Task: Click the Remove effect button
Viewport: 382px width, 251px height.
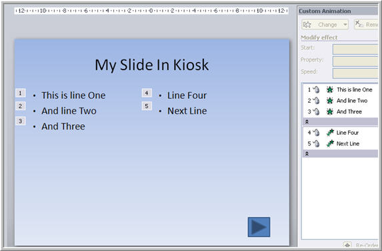Action: [366, 25]
